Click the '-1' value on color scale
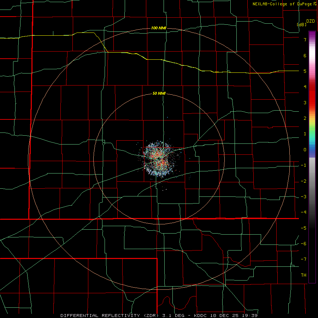 (304, 165)
